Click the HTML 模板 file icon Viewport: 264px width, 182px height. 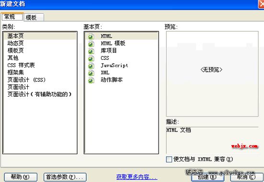pyautogui.click(x=91, y=44)
